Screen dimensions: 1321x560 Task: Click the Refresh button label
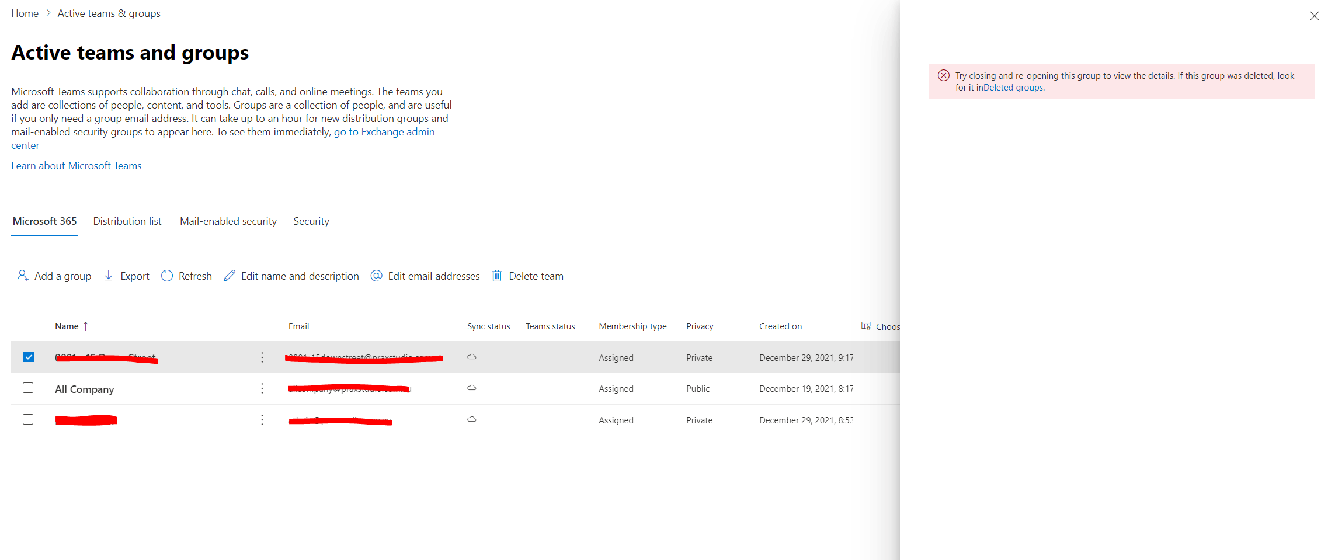(x=195, y=276)
